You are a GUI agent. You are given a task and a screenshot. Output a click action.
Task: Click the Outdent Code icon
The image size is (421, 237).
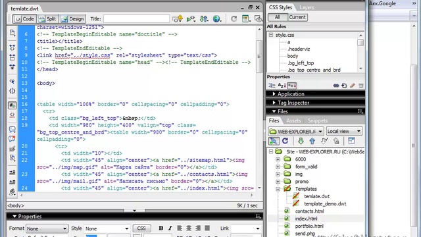tap(12, 182)
